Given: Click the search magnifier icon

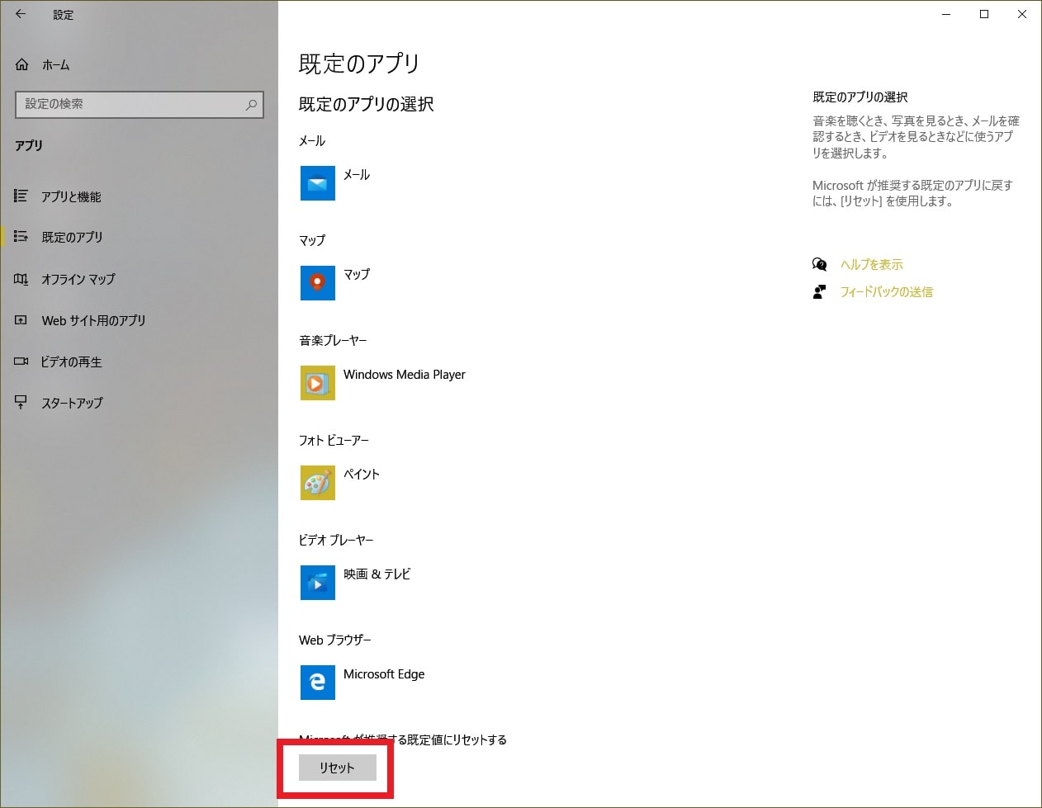Looking at the screenshot, I should coord(251,104).
